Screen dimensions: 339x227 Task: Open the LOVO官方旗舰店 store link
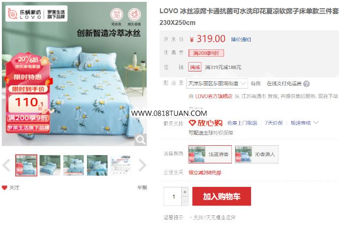point(214,96)
